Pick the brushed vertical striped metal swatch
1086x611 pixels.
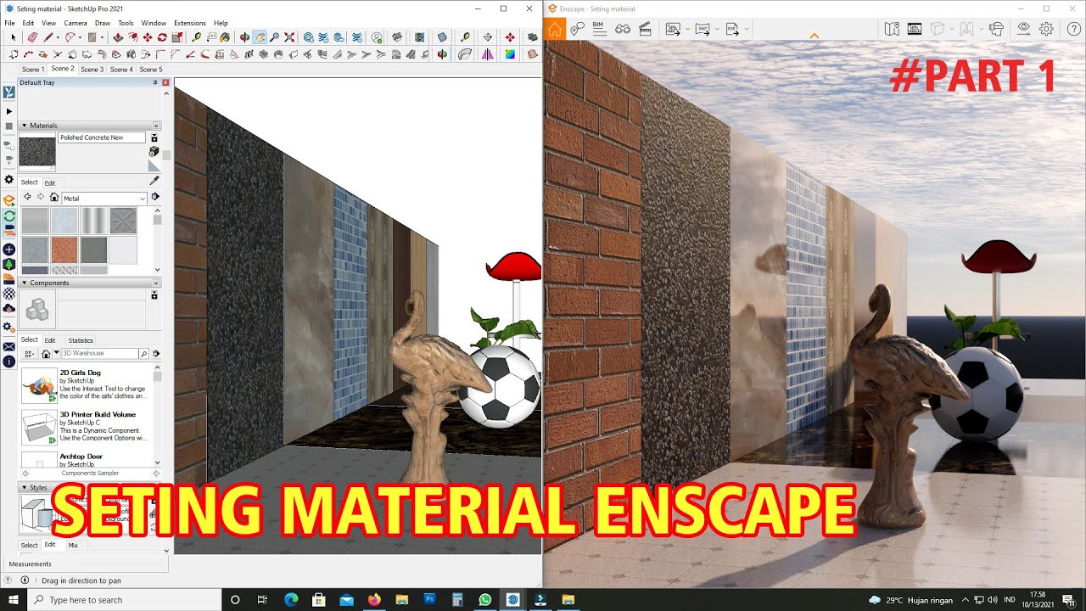[x=93, y=221]
